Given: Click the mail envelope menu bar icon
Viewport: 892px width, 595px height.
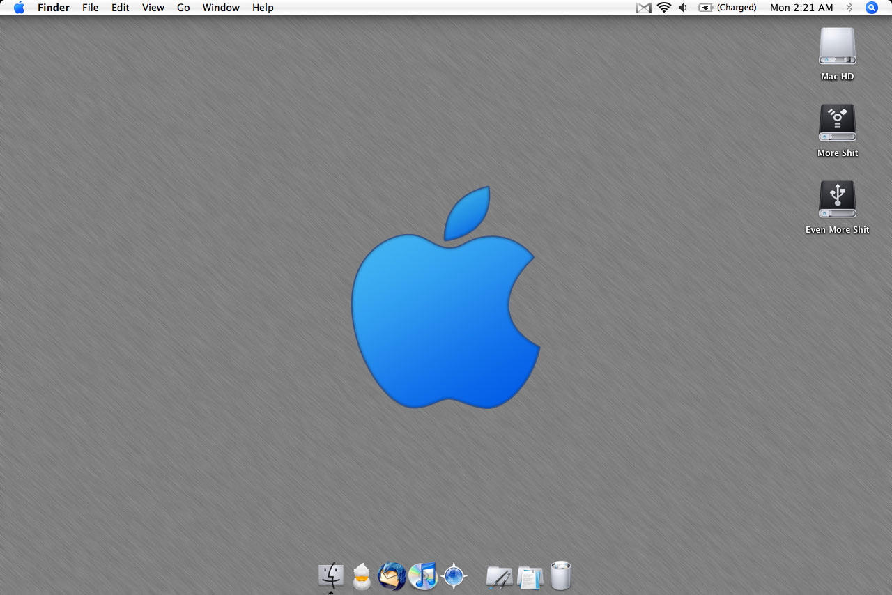Looking at the screenshot, I should 644,8.
